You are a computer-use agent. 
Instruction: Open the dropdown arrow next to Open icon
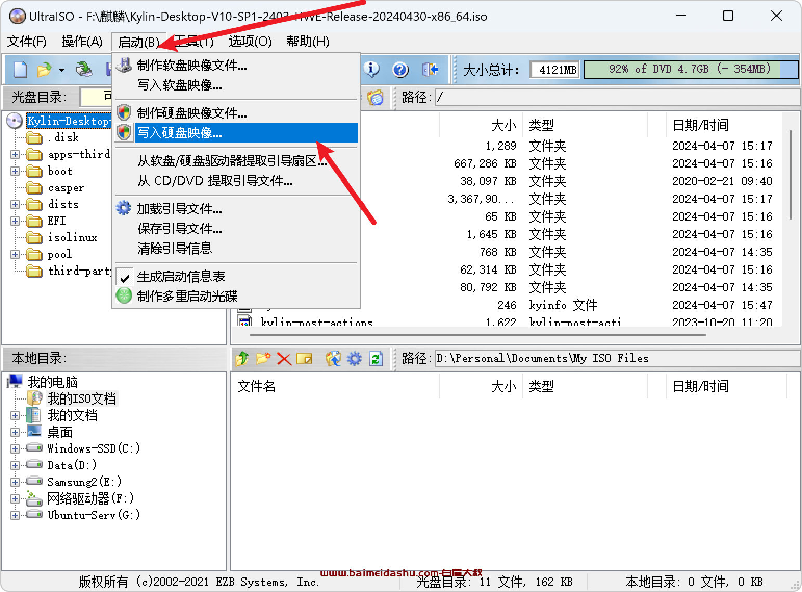pyautogui.click(x=62, y=70)
